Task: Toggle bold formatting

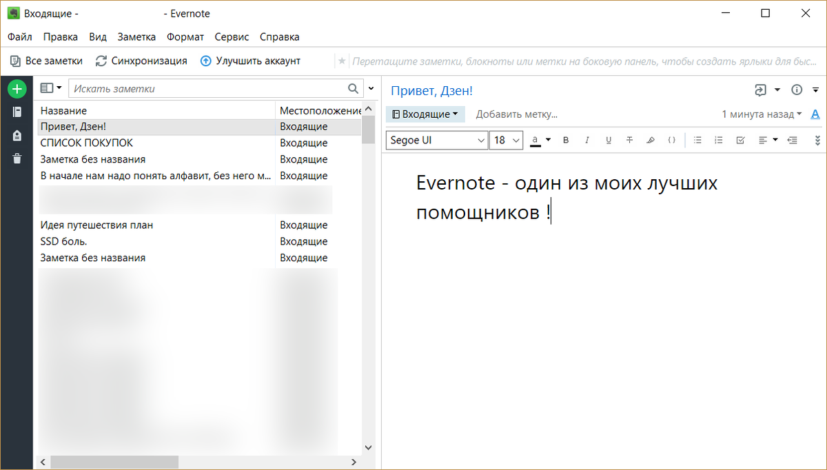Action: coord(566,140)
